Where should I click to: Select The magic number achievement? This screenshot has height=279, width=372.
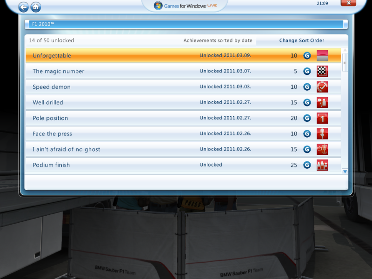click(183, 71)
